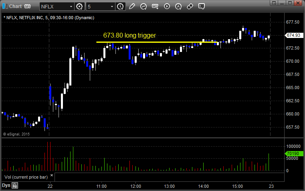Click the 670.00 price axis label
Image resolution: width=305 pixels, height=191 pixels.
[293, 61]
